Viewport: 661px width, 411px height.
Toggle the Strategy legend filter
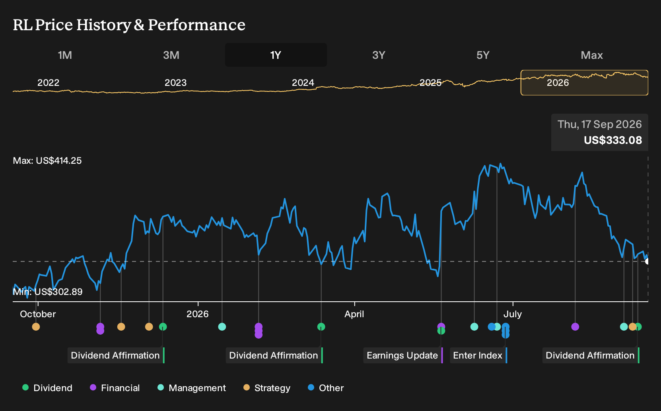267,388
